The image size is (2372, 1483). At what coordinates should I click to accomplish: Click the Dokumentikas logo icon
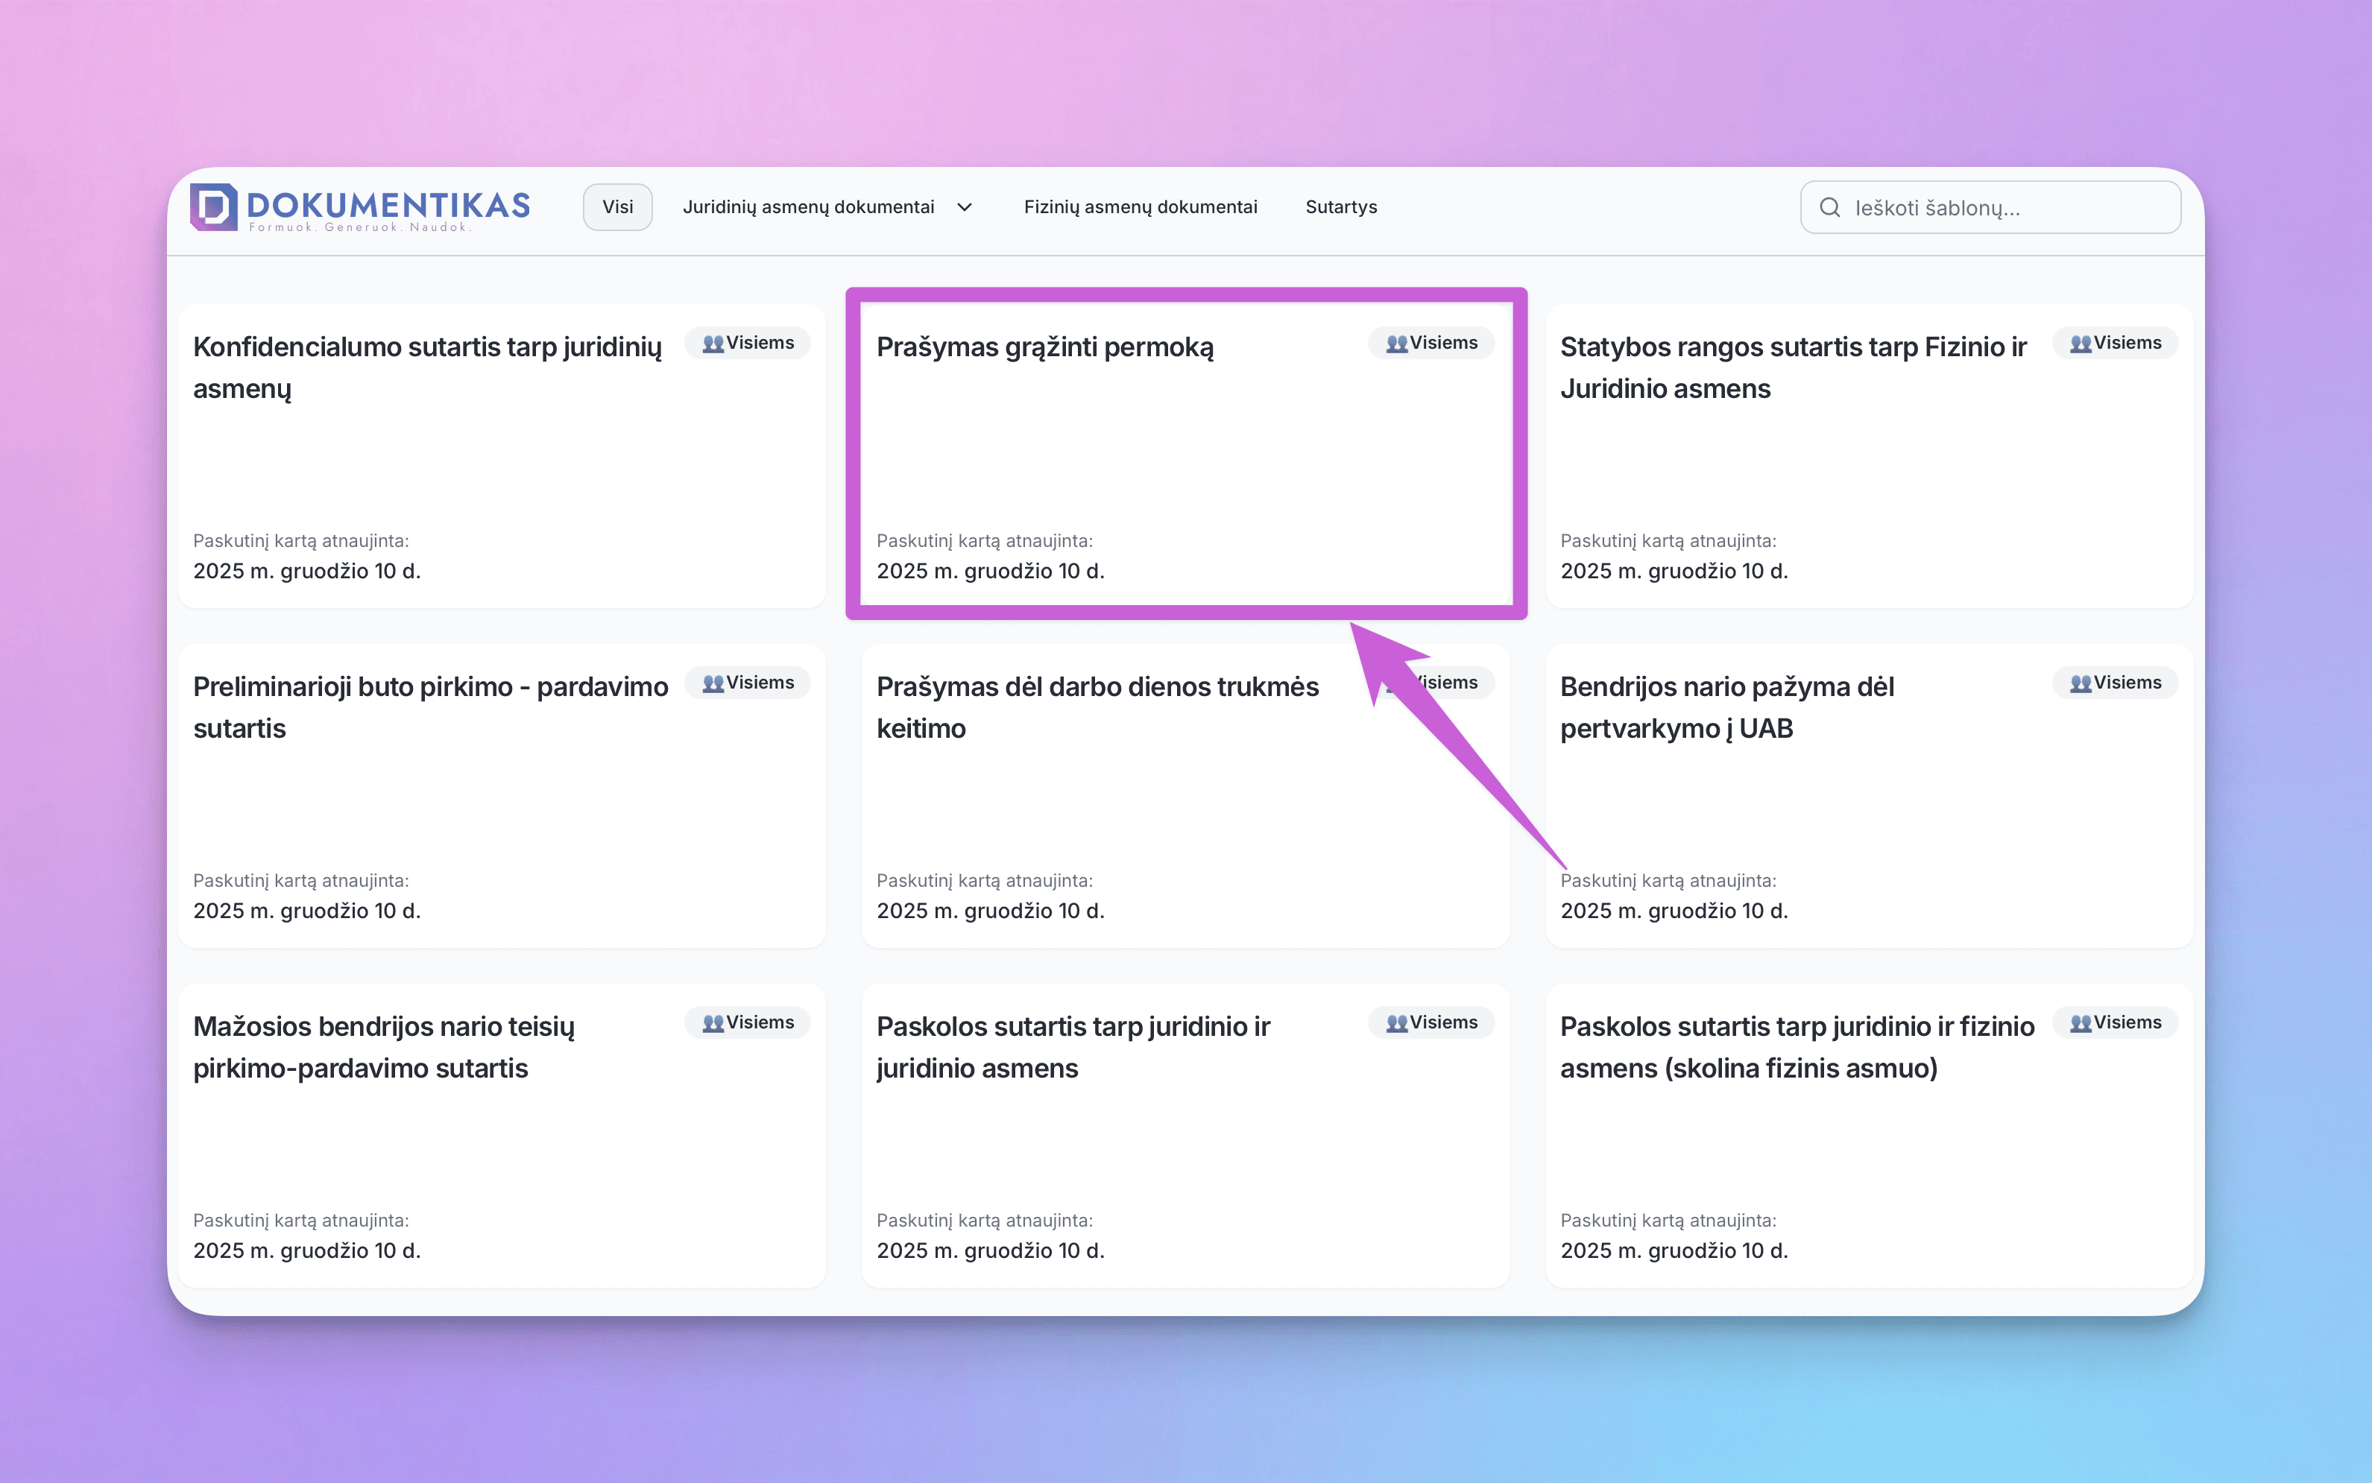pos(214,207)
